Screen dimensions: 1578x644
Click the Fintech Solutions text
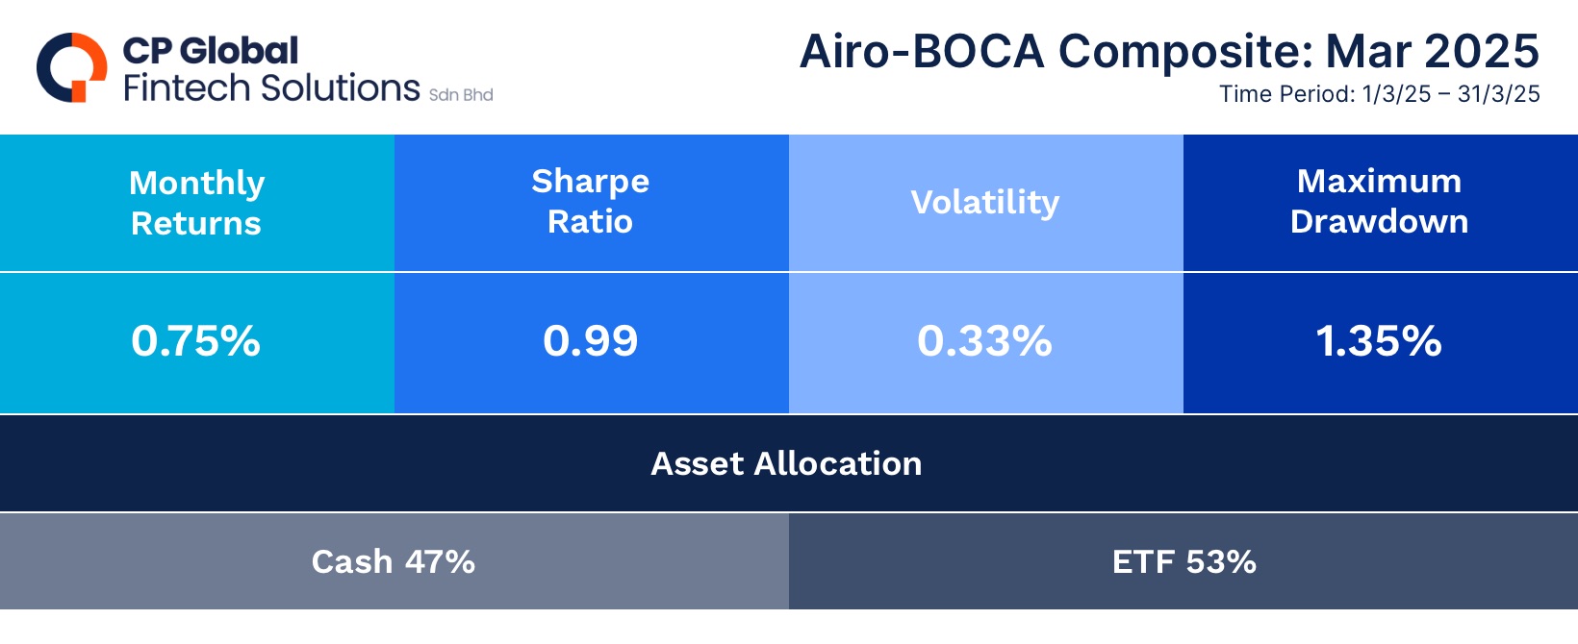click(x=271, y=87)
